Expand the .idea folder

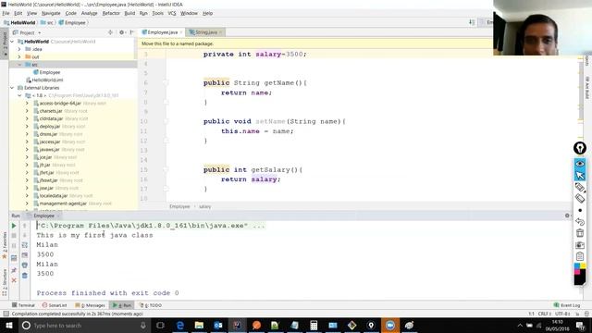pyautogui.click(x=19, y=49)
